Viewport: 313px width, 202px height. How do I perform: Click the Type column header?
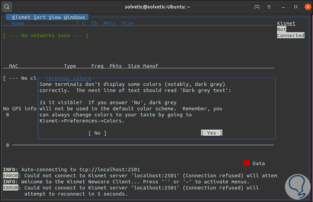[70, 66]
